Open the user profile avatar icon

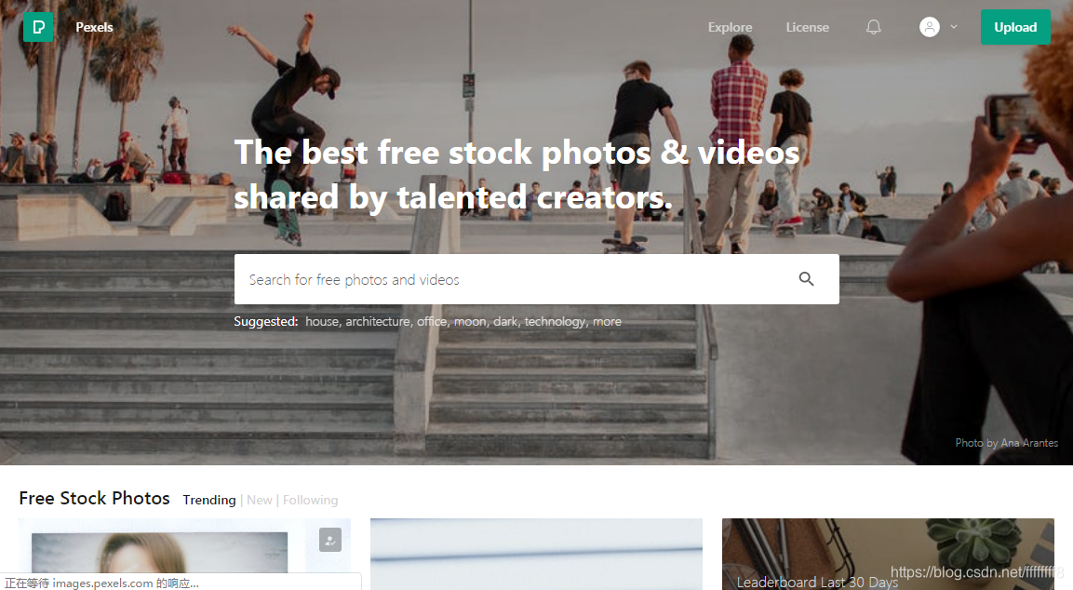click(x=930, y=27)
